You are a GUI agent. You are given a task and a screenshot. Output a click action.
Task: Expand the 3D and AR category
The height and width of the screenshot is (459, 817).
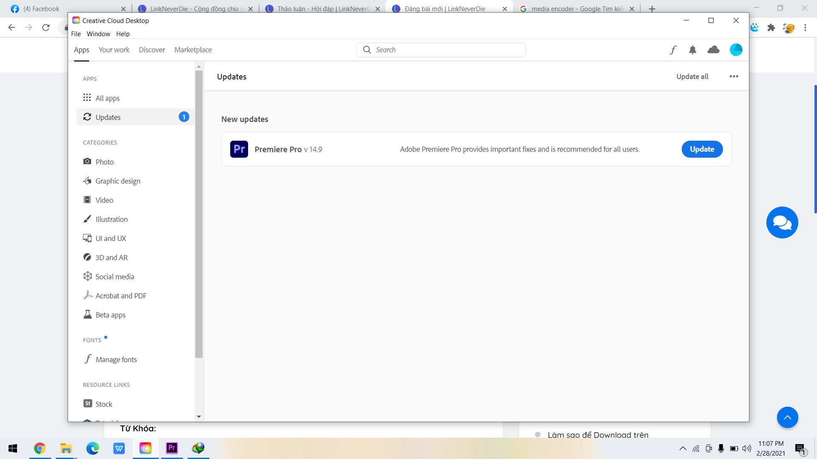coord(111,257)
